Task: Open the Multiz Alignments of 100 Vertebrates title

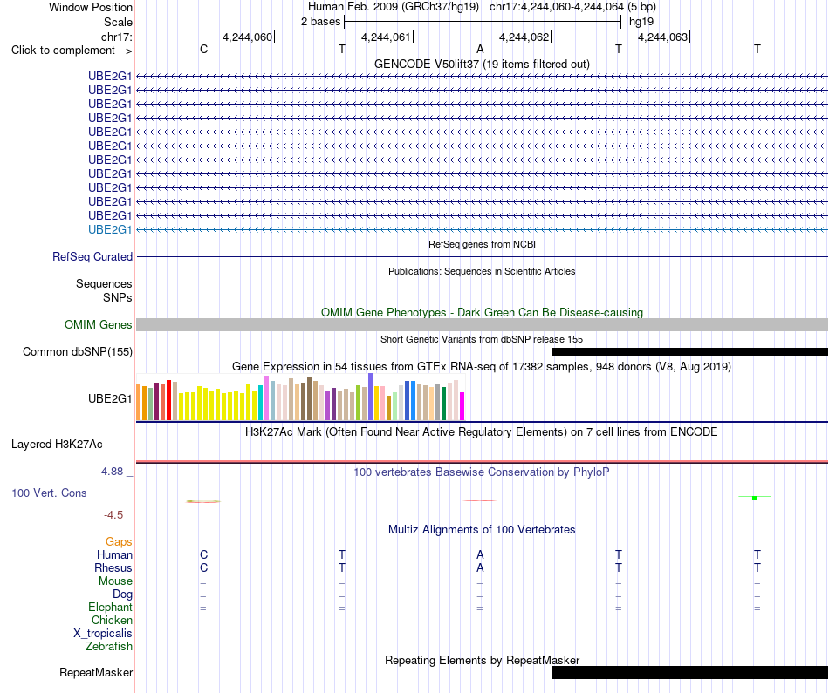Action: pyautogui.click(x=482, y=529)
